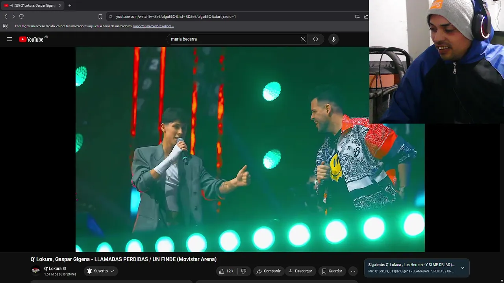Open the 'Suscrito' notification dropdown

(x=101, y=271)
